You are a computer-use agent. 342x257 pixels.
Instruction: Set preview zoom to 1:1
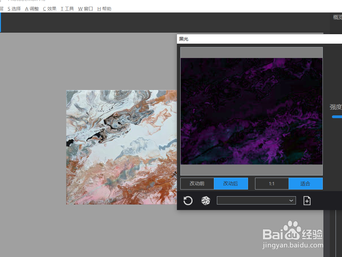(272, 184)
